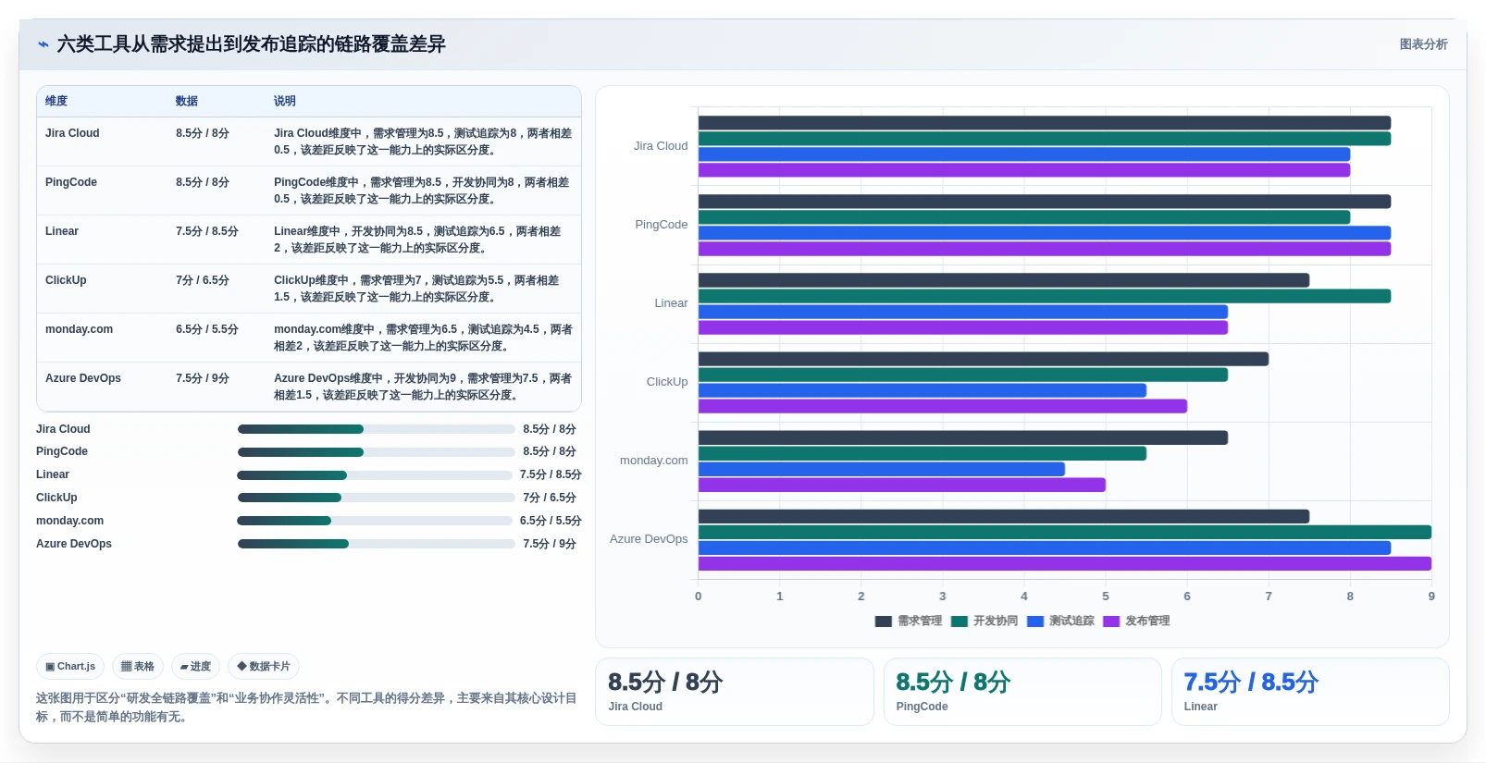The height and width of the screenshot is (763, 1486).
Task: Click the blue icon beside the chart title
Action: click(x=43, y=44)
